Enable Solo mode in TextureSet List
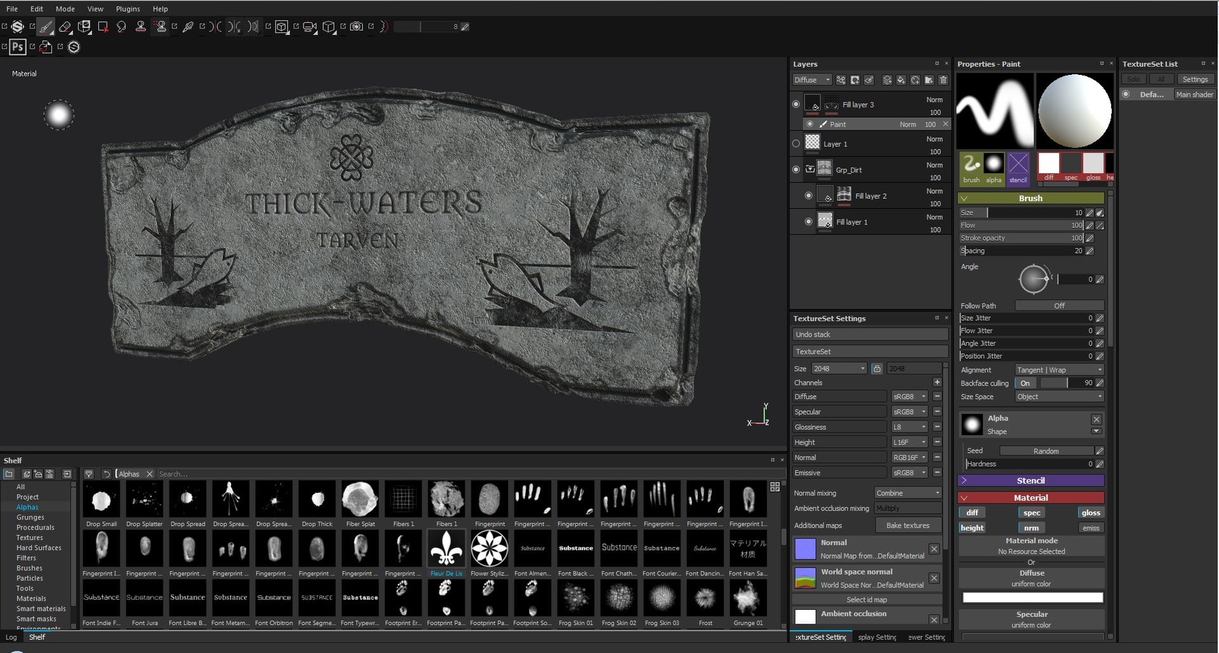1219x653 pixels. 1133,78
